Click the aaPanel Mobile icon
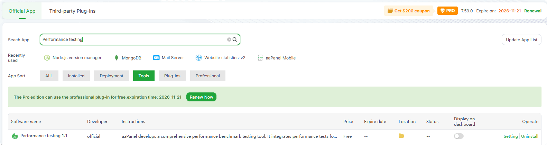547x145 pixels. [260, 58]
